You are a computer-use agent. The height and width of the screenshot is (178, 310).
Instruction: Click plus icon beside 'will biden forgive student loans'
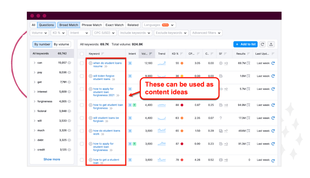(90, 76)
